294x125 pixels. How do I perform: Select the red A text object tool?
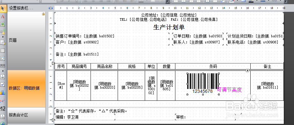pos(3,17)
